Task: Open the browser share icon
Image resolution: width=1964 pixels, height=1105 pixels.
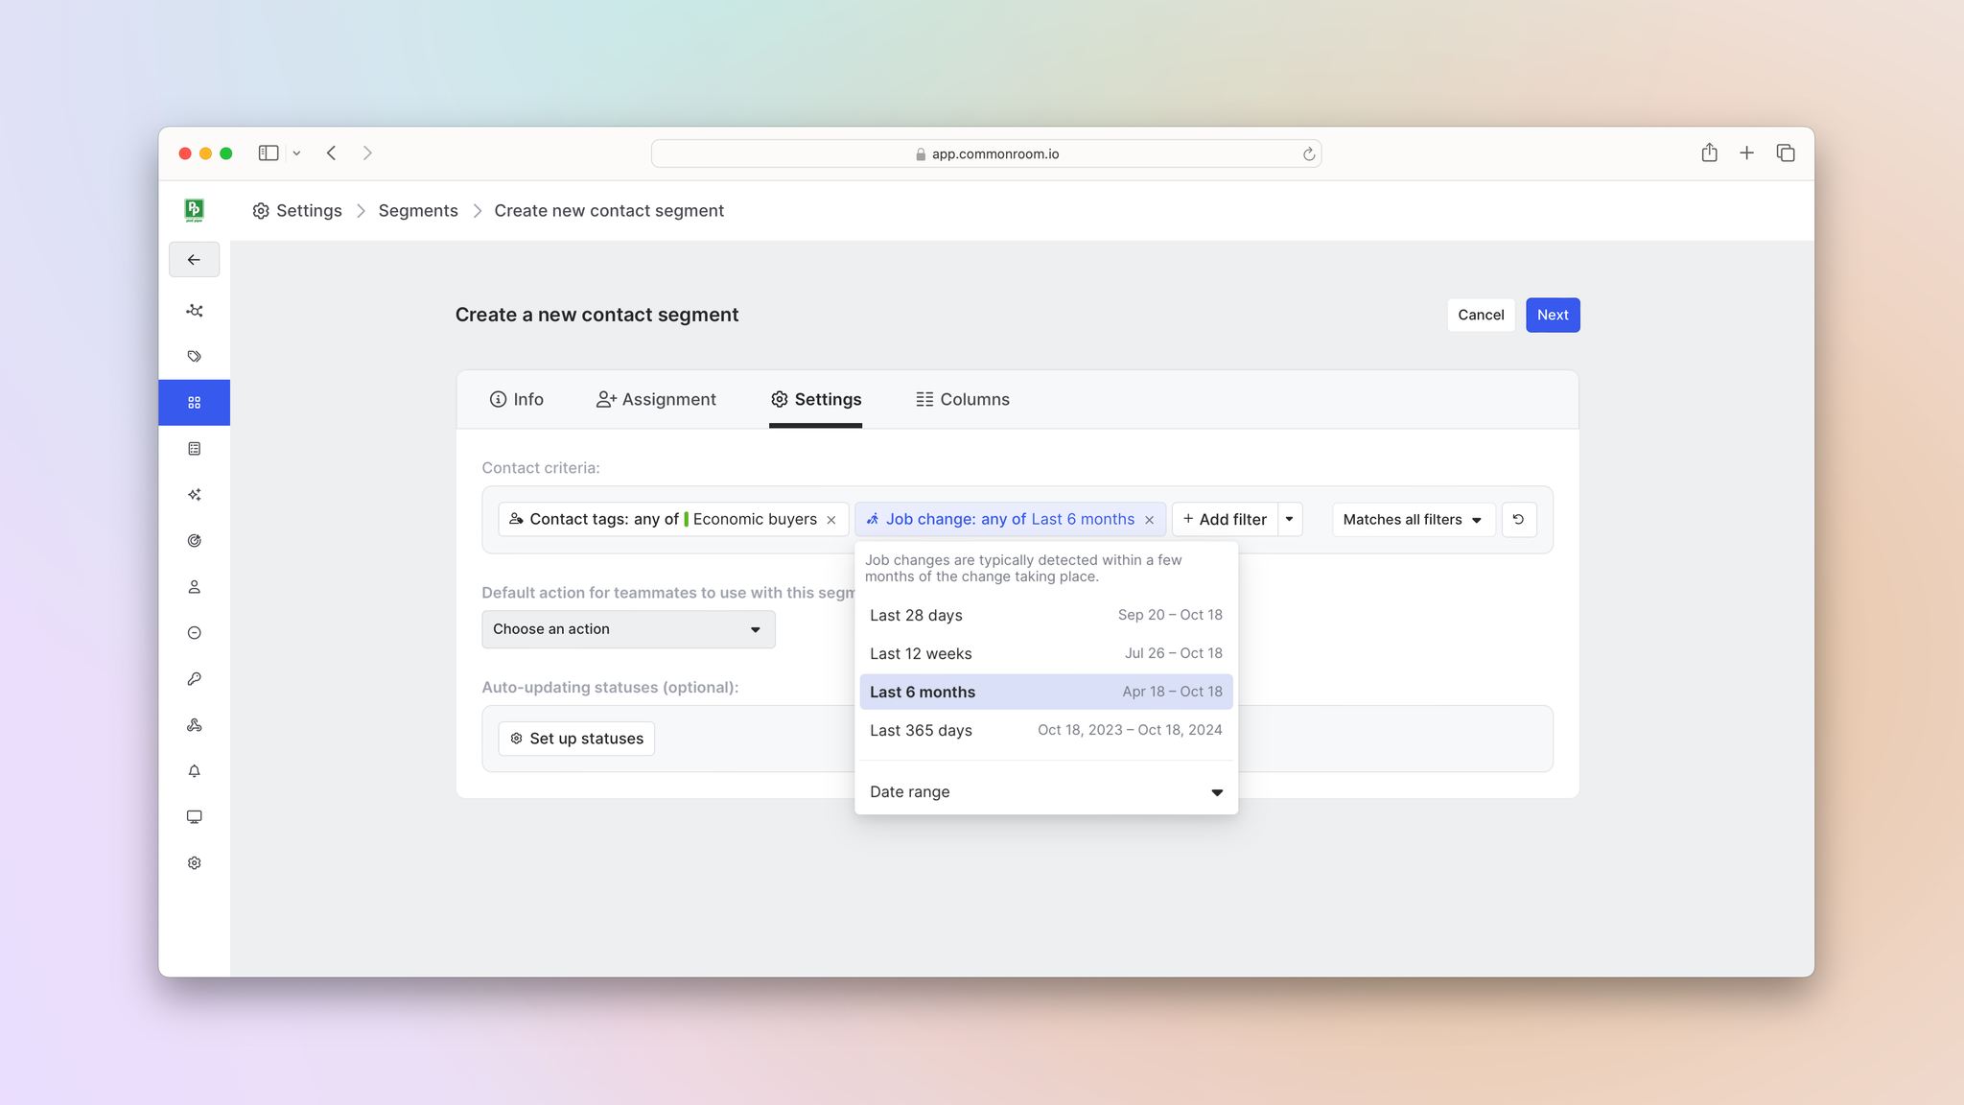Action: 1709,153
